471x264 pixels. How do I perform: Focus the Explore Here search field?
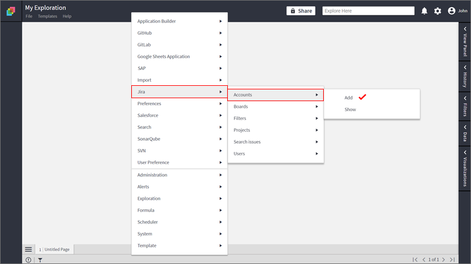click(369, 11)
